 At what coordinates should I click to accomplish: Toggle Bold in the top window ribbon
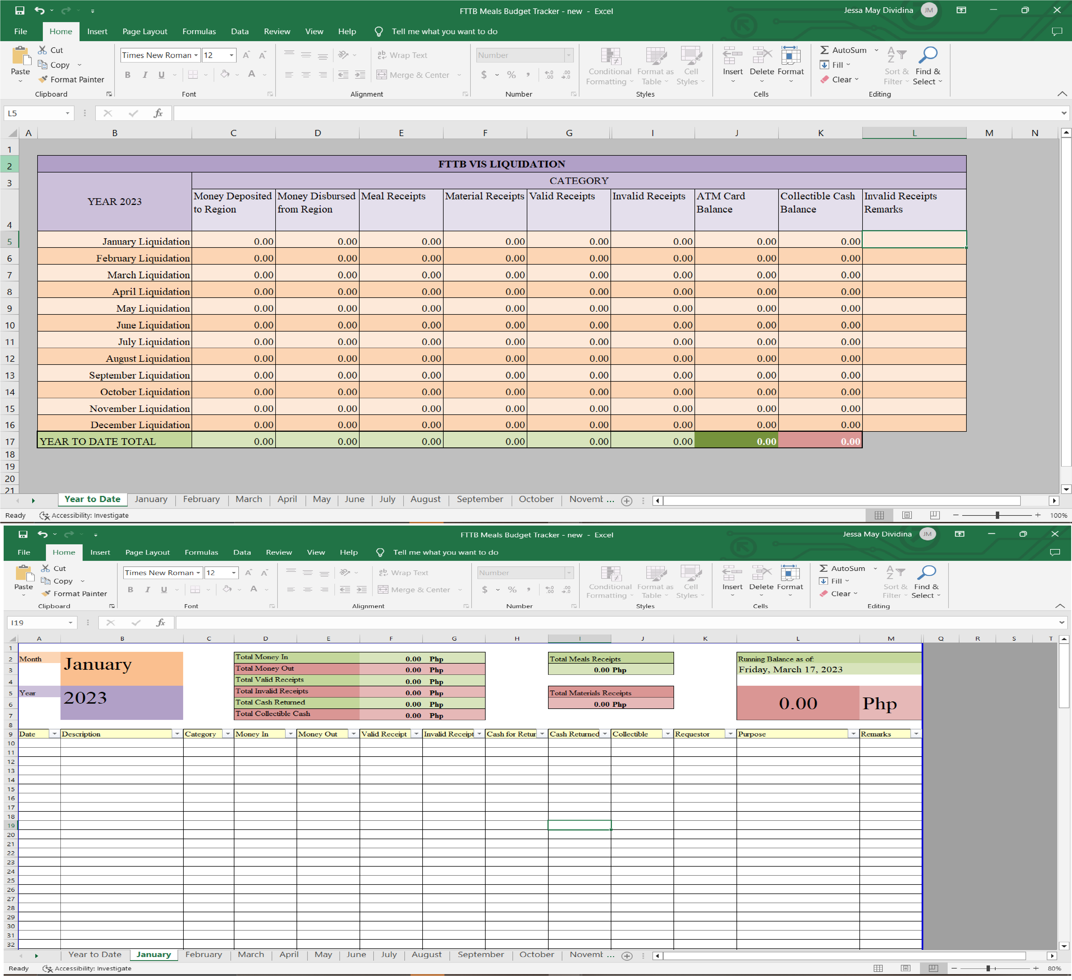click(x=128, y=75)
